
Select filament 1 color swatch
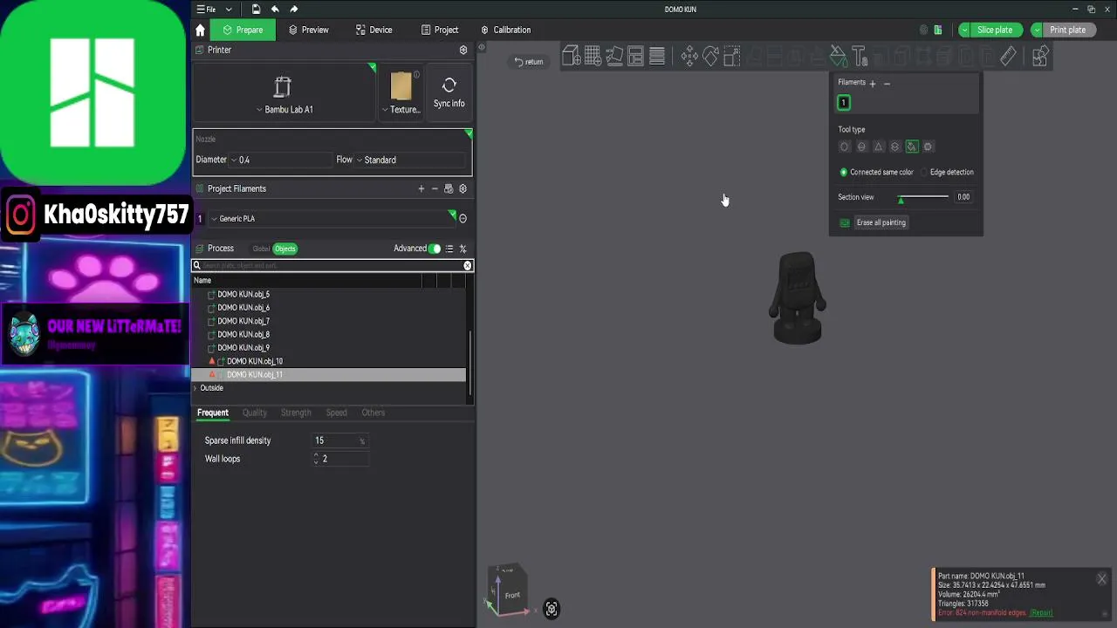pos(844,103)
